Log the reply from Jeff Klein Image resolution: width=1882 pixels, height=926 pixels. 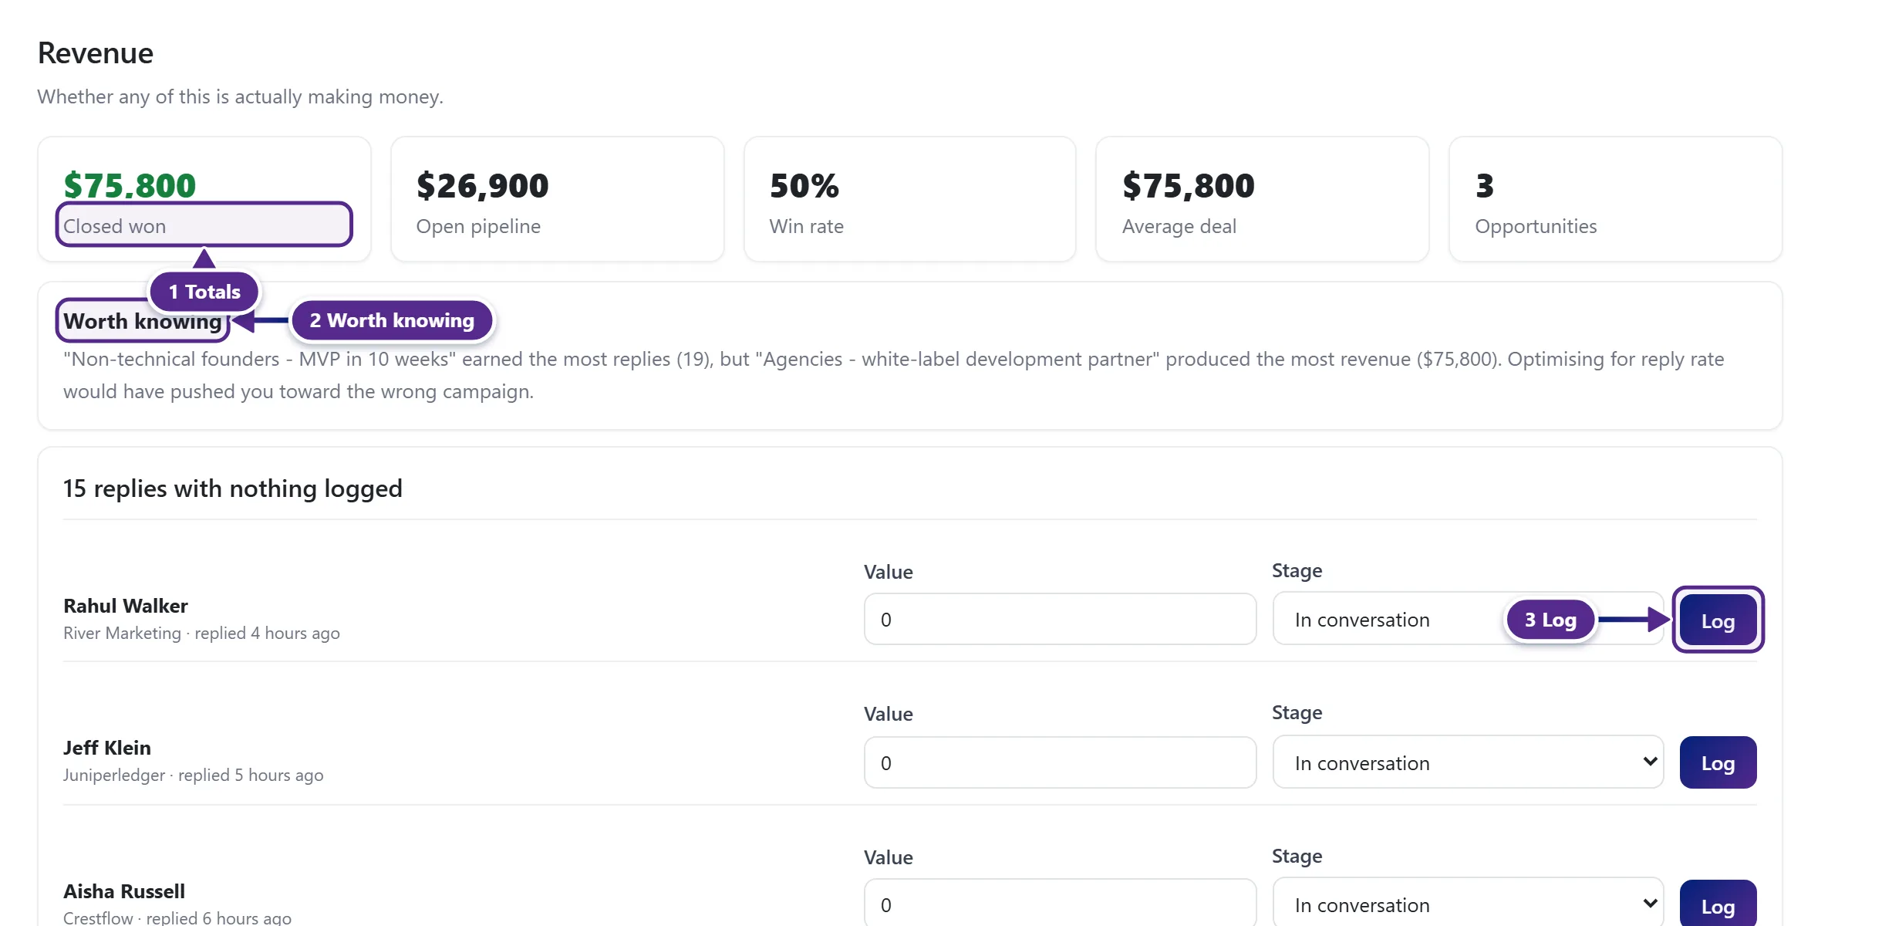[x=1718, y=762]
